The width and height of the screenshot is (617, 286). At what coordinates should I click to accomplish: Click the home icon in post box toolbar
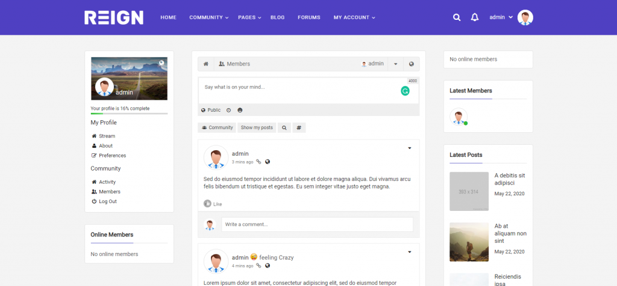coord(206,64)
